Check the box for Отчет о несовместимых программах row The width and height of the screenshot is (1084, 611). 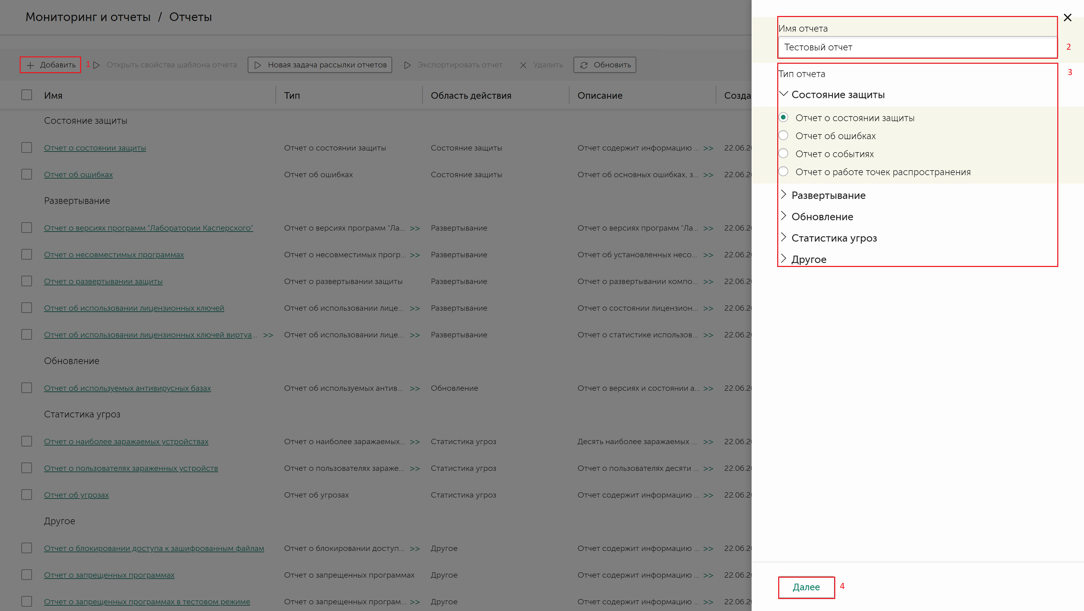[x=27, y=254]
